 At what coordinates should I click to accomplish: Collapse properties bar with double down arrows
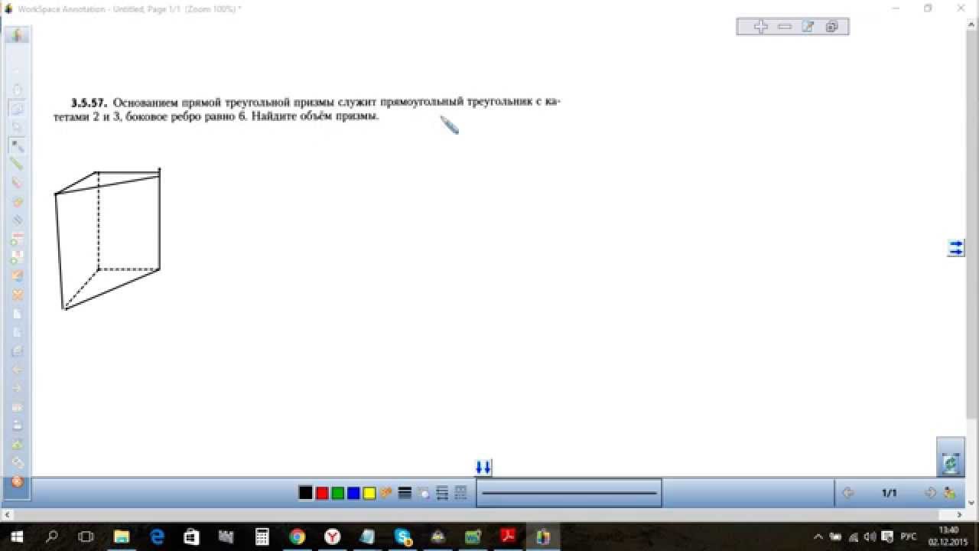[483, 467]
